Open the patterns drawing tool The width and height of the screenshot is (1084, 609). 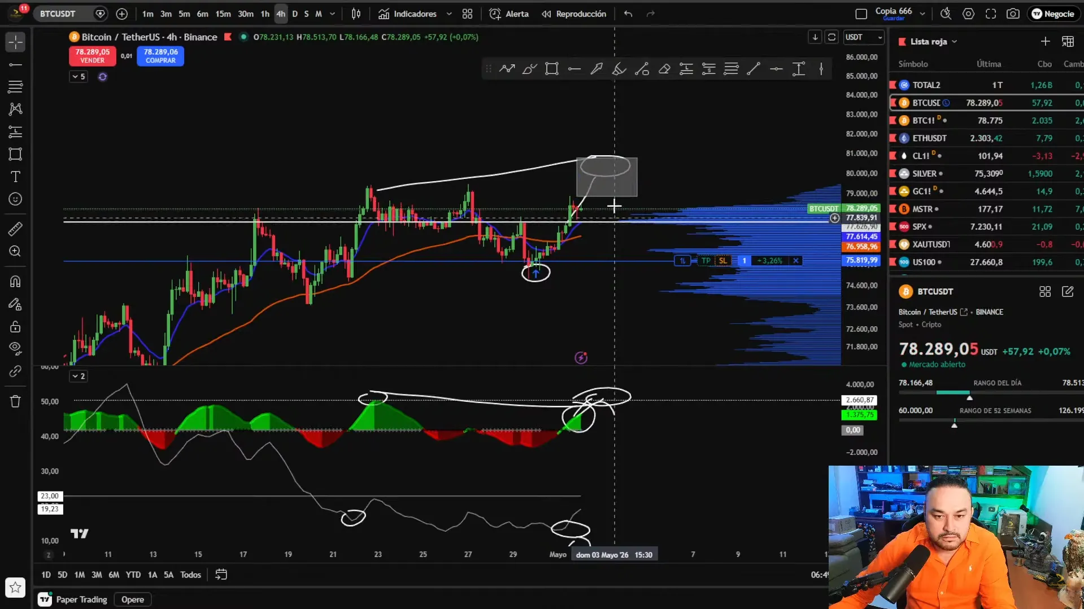15,109
